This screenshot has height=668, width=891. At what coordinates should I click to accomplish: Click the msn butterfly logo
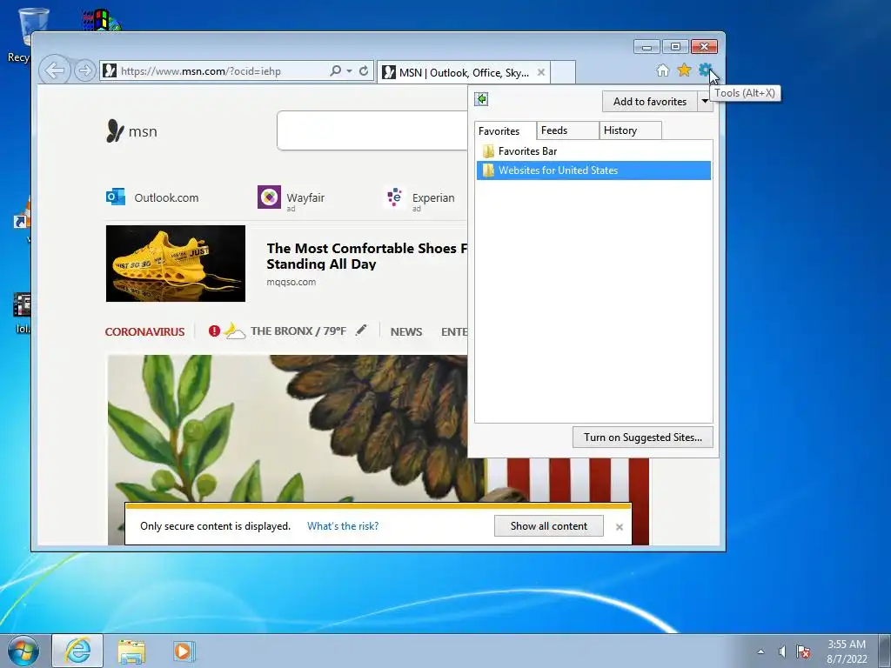131,131
